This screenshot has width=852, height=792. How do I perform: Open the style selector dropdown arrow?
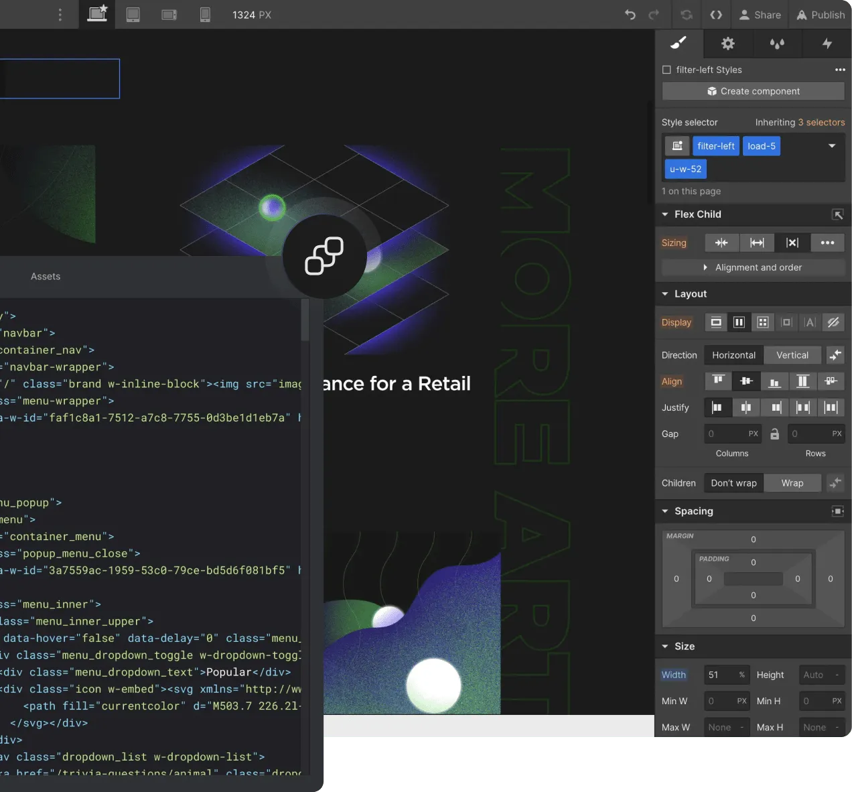pyautogui.click(x=832, y=146)
